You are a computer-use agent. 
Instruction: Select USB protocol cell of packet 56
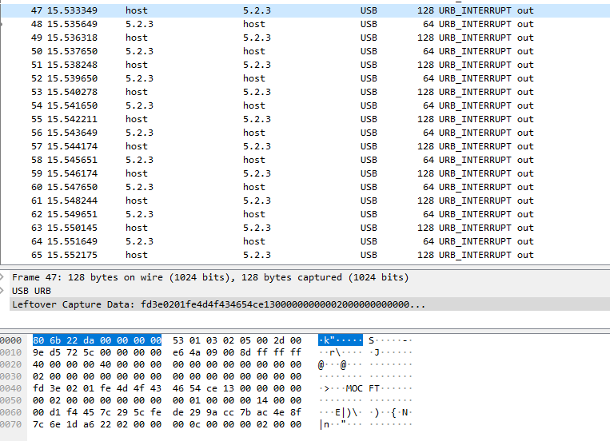tap(369, 133)
